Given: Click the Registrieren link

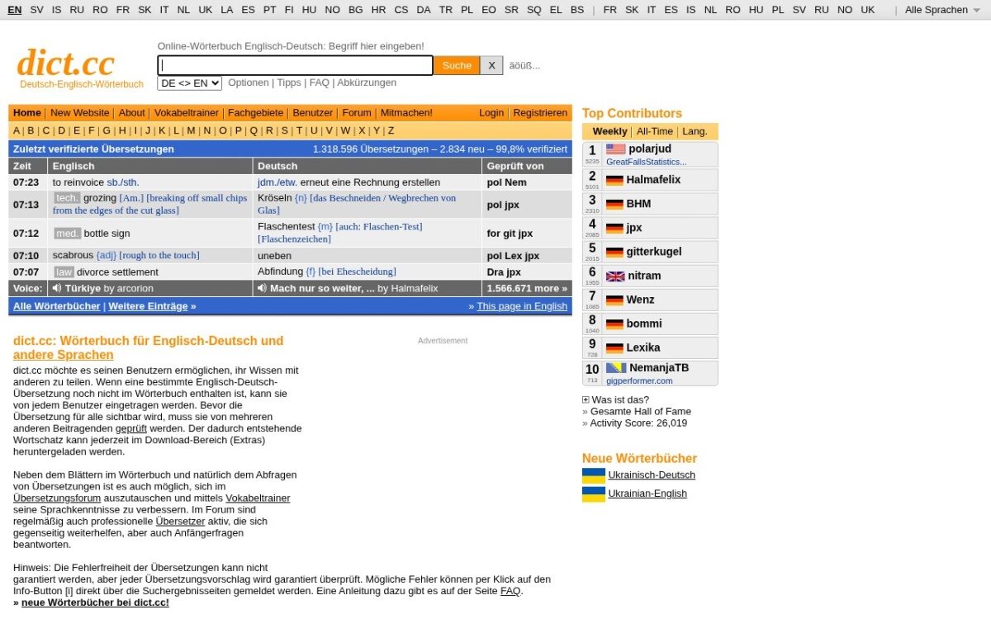Looking at the screenshot, I should click(x=540, y=113).
